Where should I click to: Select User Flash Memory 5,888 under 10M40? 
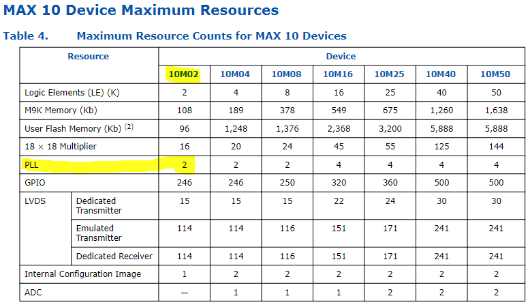[441, 129]
